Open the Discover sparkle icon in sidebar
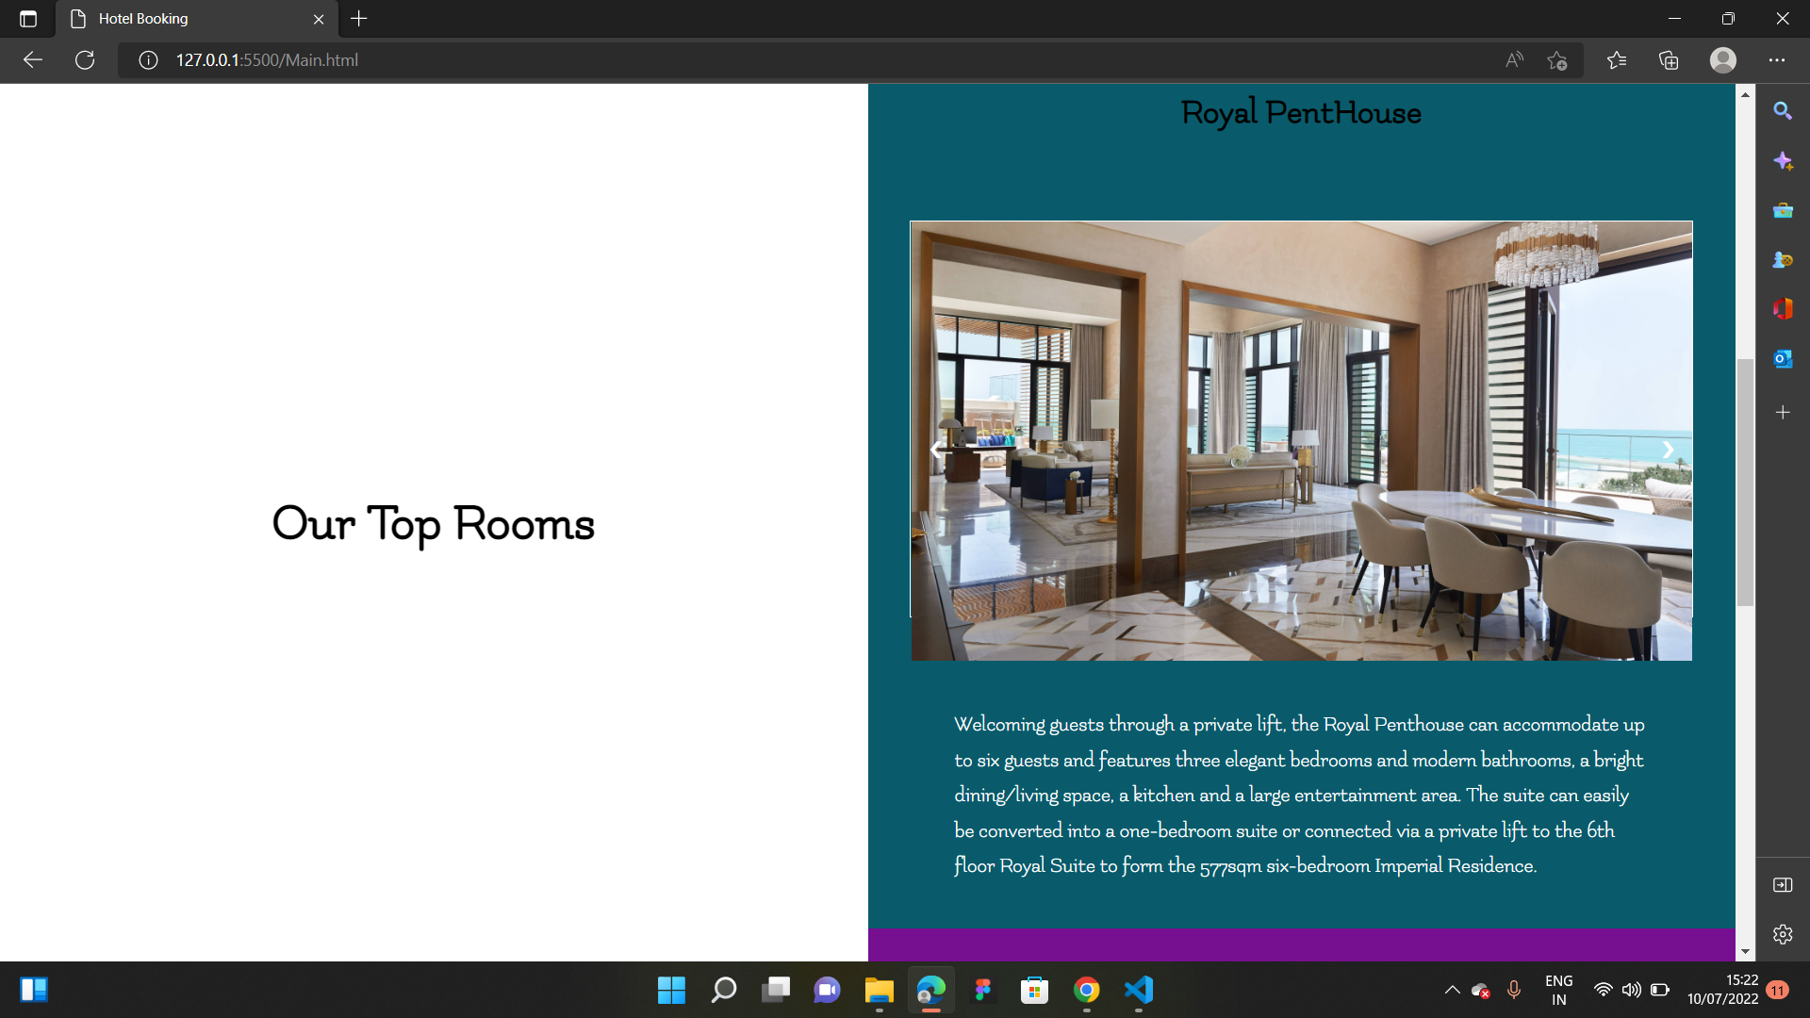The height and width of the screenshot is (1018, 1810). point(1783,160)
